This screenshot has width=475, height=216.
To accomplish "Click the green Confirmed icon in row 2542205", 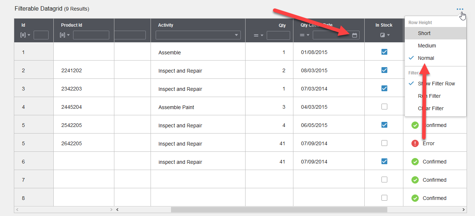I will (x=415, y=125).
